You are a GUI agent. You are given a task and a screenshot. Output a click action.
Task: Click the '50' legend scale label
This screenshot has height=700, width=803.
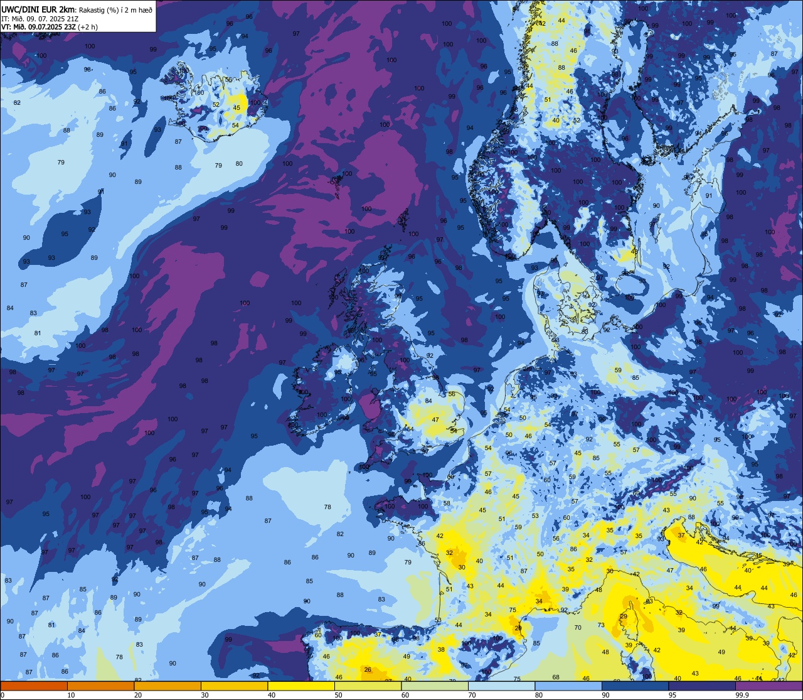point(338,695)
